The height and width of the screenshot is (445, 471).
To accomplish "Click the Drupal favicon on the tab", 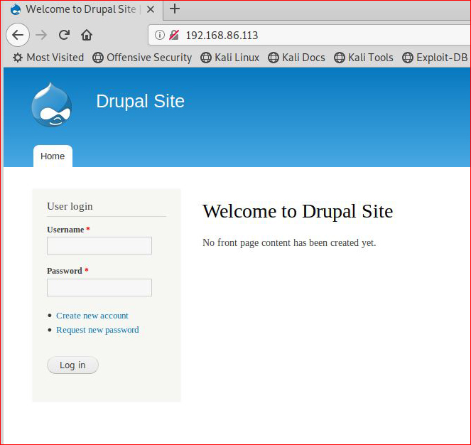I will [16, 9].
